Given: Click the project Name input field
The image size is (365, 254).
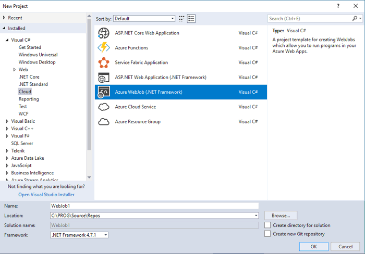Looking at the screenshot, I should click(x=154, y=206).
